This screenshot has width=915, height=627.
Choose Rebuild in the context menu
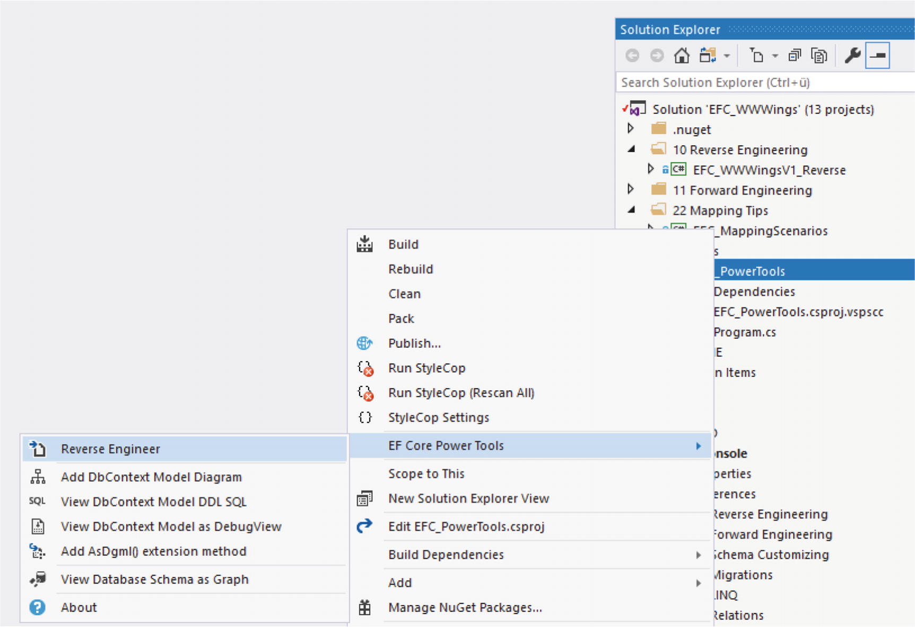tap(411, 269)
